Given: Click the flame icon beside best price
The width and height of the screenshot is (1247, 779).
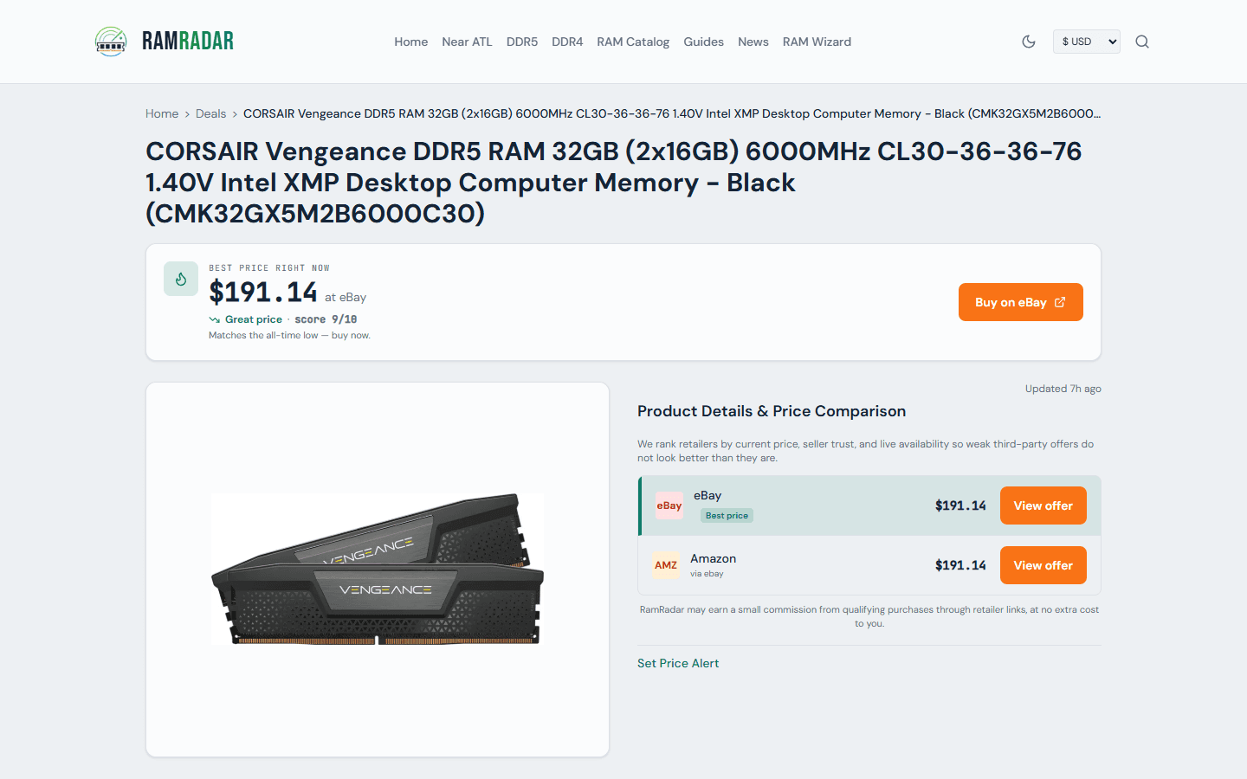Looking at the screenshot, I should (x=181, y=279).
